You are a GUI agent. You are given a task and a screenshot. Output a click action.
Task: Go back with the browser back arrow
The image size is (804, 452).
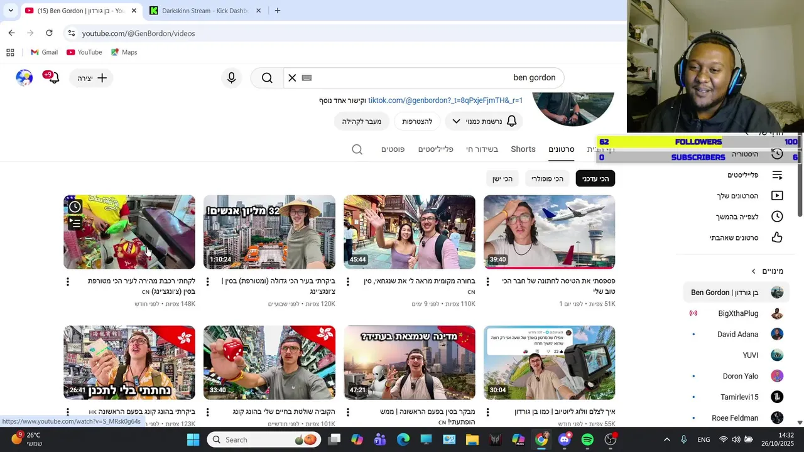click(x=11, y=33)
